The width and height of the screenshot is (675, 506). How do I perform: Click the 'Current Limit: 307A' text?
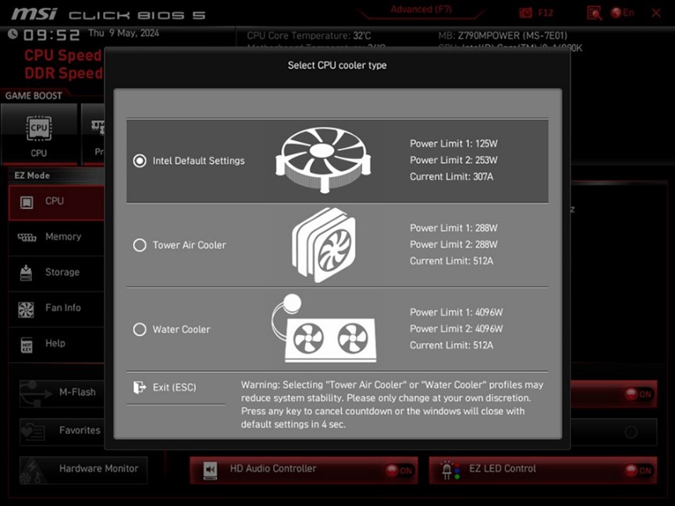click(452, 177)
